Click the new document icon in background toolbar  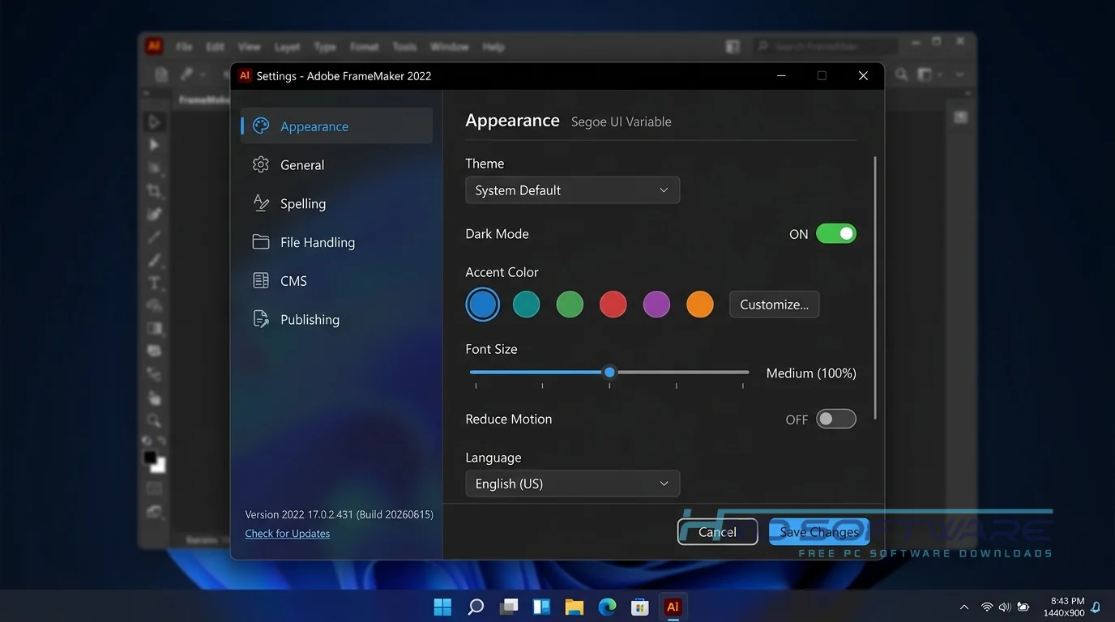(x=161, y=75)
